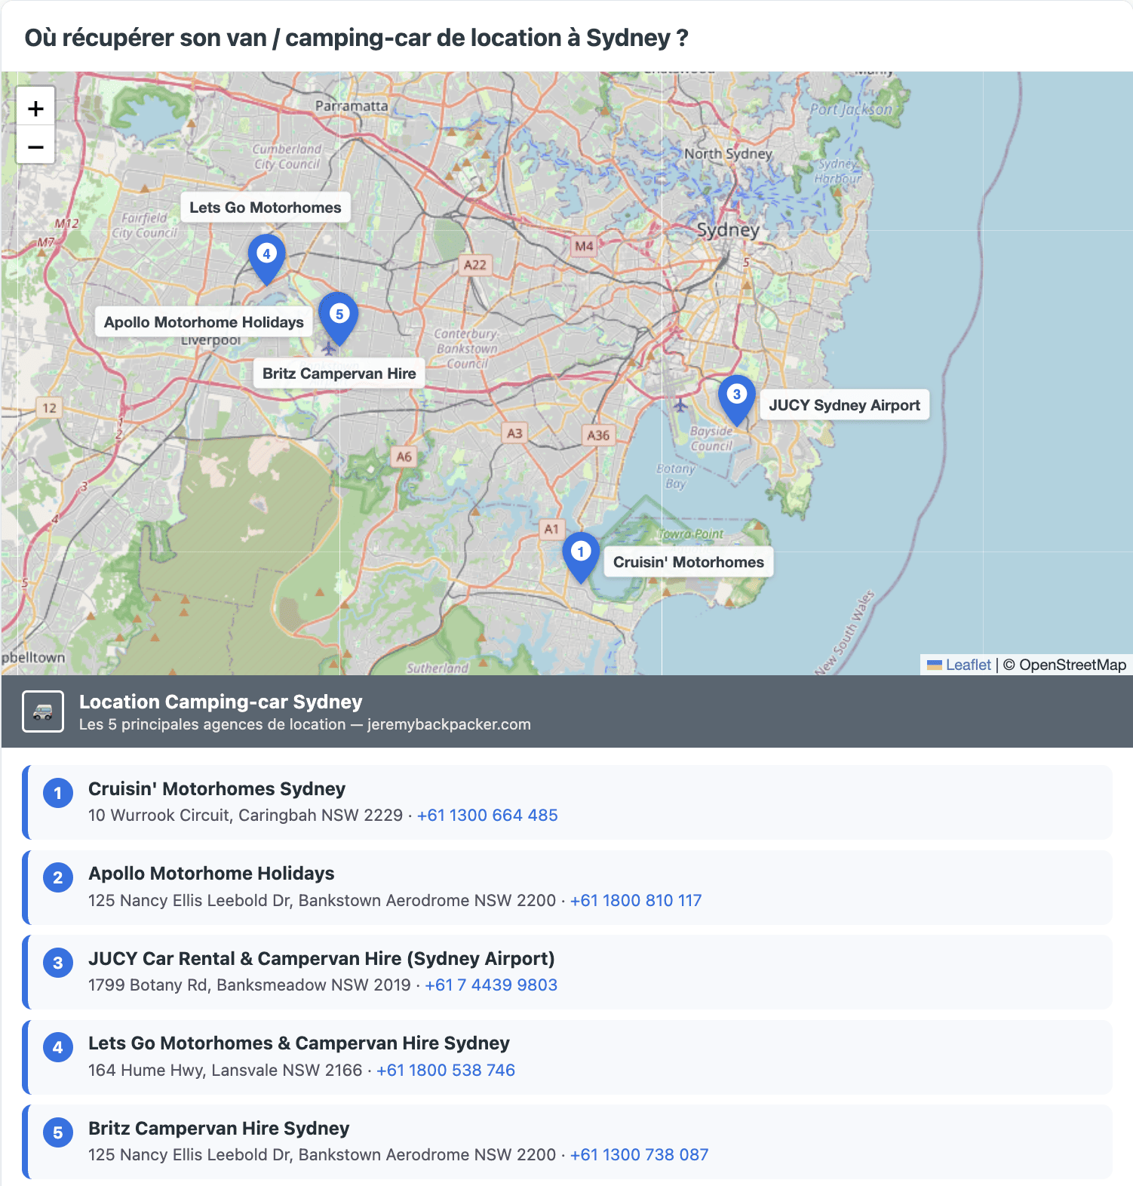Click the Parramatta label on the map
Image resolution: width=1133 pixels, height=1186 pixels.
coord(352,106)
